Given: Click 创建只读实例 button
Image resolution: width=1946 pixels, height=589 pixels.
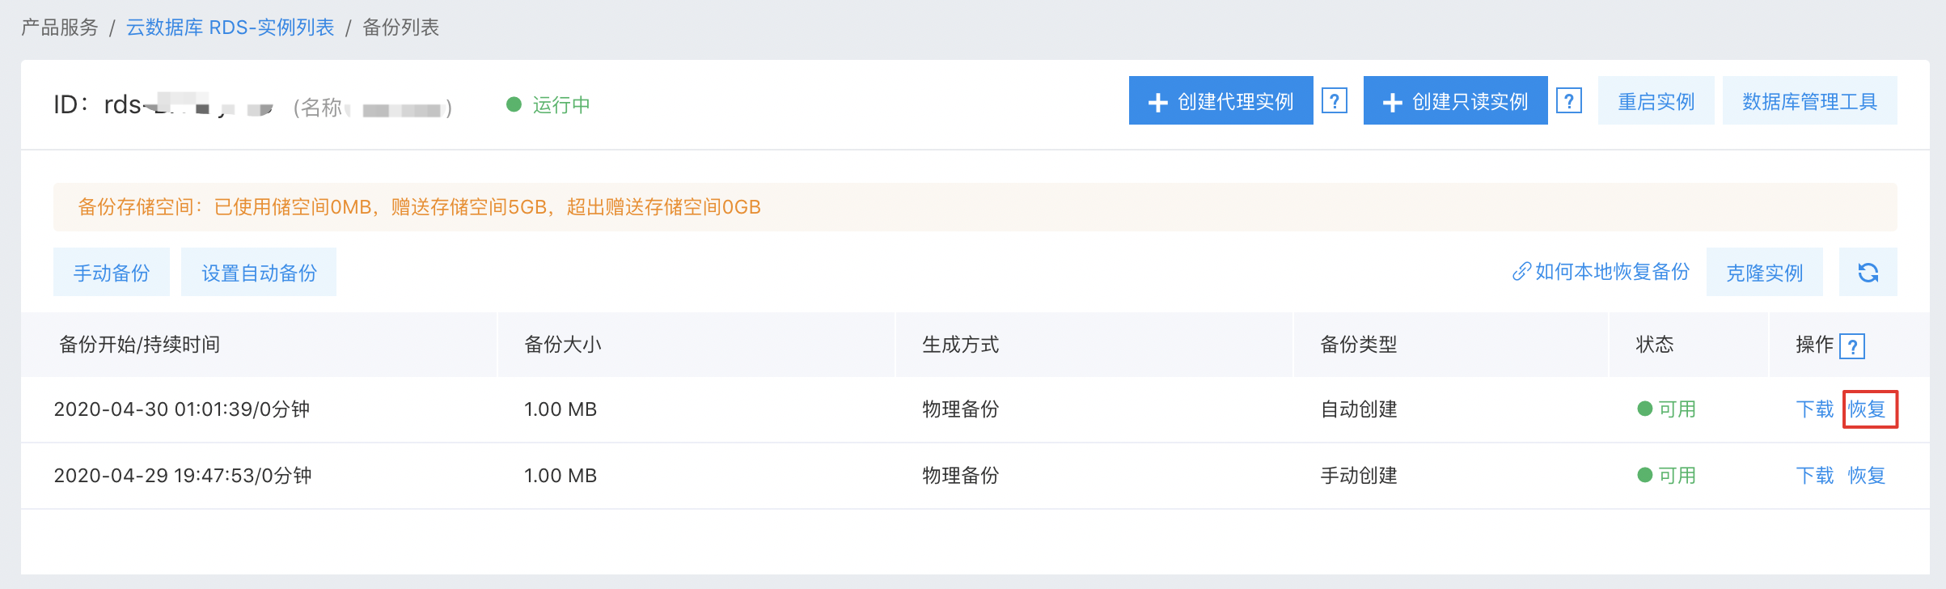Looking at the screenshot, I should coord(1456,101).
